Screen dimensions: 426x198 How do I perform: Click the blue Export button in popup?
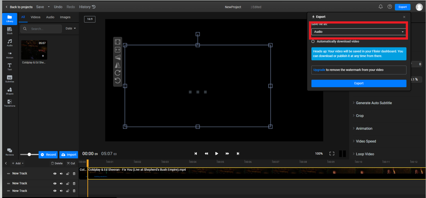coord(359,83)
